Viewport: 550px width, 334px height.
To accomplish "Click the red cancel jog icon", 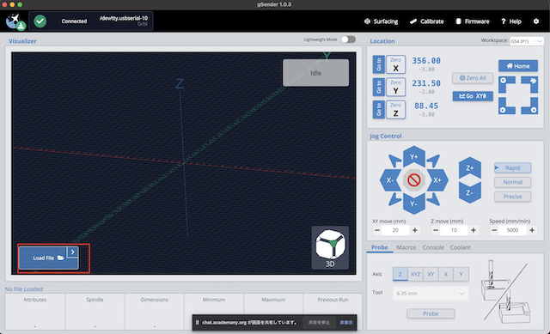I will 414,180.
